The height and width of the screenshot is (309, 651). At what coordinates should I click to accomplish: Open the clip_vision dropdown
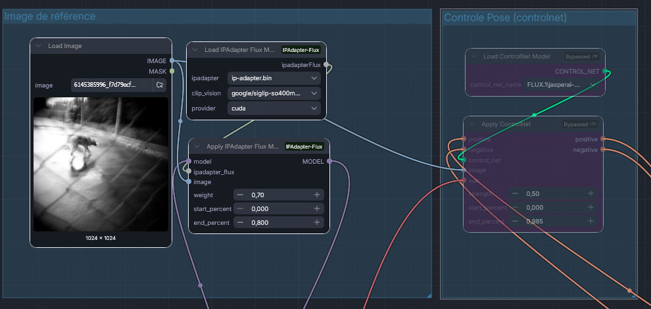click(274, 93)
